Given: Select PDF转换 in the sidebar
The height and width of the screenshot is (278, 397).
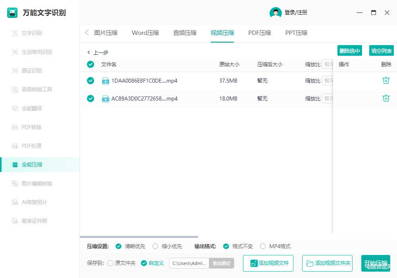Looking at the screenshot, I should [31, 127].
